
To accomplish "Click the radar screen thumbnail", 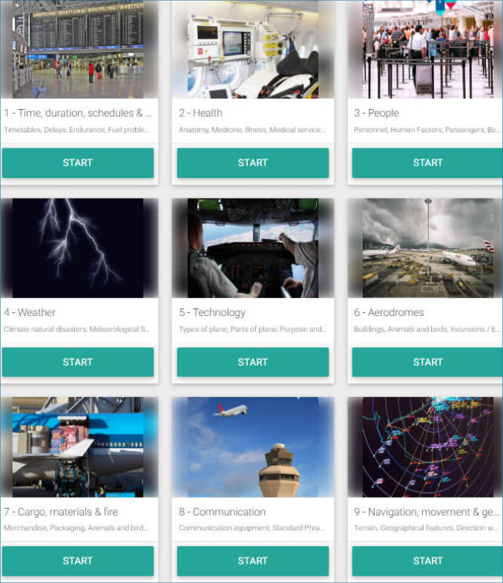I will click(x=425, y=447).
